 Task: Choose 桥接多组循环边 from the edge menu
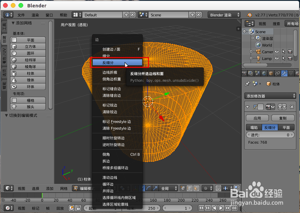click(x=117, y=168)
